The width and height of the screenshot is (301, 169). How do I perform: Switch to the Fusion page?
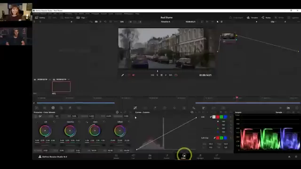[166, 156]
